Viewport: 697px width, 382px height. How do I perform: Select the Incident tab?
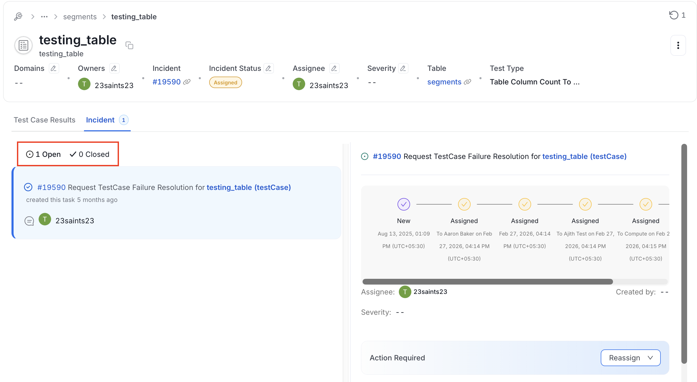(100, 120)
